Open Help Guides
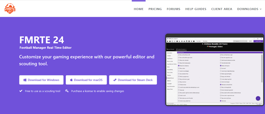The image size is (265, 114). point(196,9)
